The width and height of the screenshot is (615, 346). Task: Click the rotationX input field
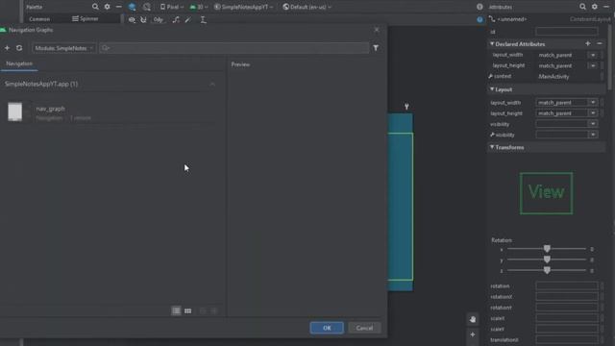(567, 297)
